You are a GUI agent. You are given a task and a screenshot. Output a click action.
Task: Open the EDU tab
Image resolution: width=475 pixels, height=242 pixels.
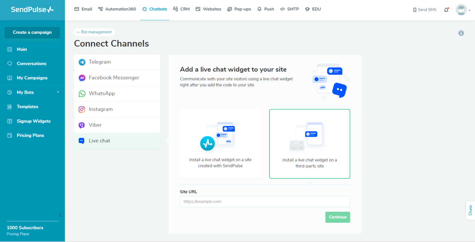pyautogui.click(x=313, y=9)
